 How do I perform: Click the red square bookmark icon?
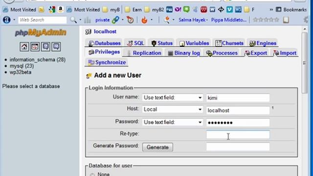203,9
